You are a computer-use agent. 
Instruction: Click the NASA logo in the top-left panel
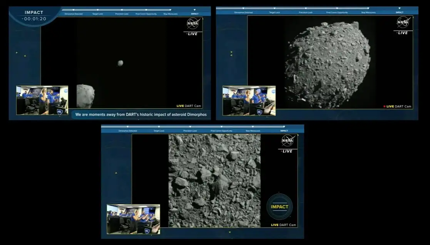(x=192, y=24)
